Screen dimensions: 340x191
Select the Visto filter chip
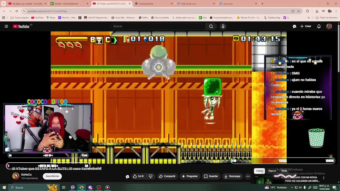tap(284, 171)
